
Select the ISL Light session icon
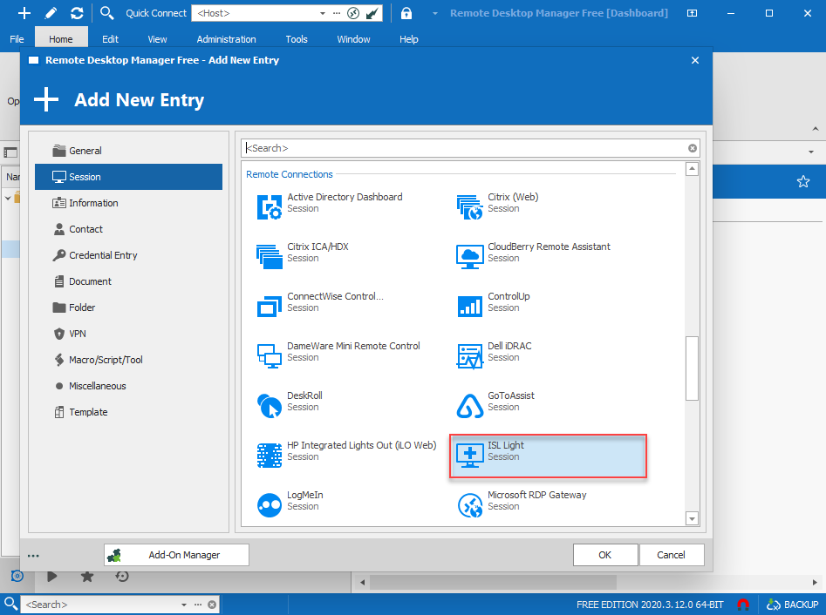(469, 455)
